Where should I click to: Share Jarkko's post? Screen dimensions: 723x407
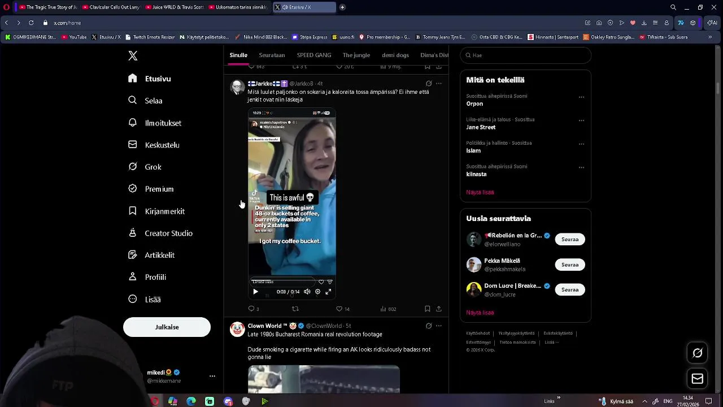click(439, 309)
